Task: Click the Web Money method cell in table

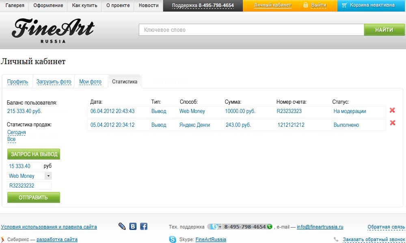Action: click(x=192, y=111)
